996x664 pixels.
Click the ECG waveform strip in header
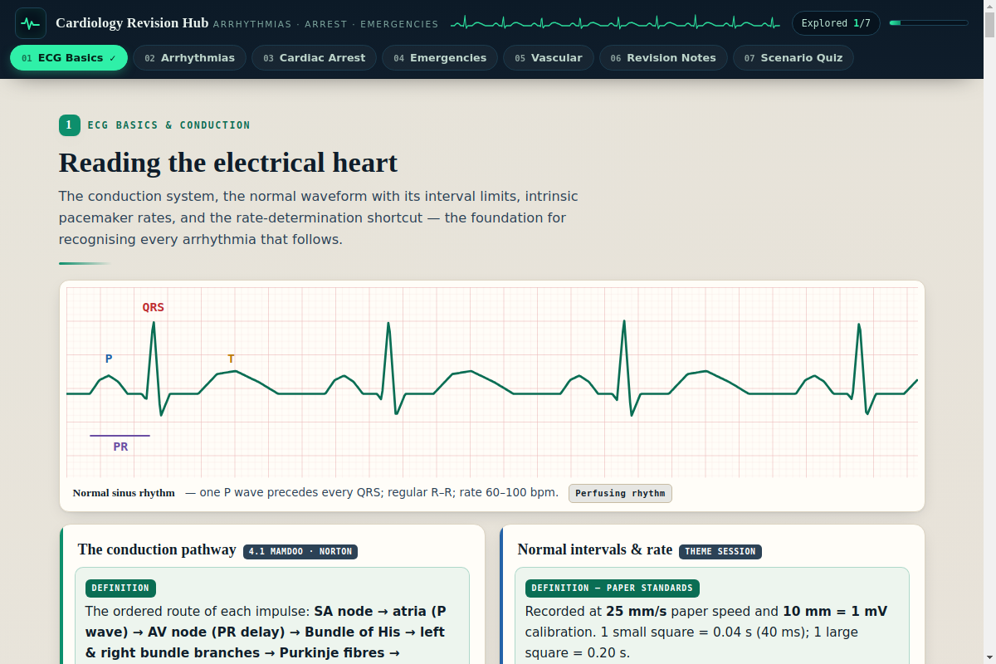pos(615,23)
